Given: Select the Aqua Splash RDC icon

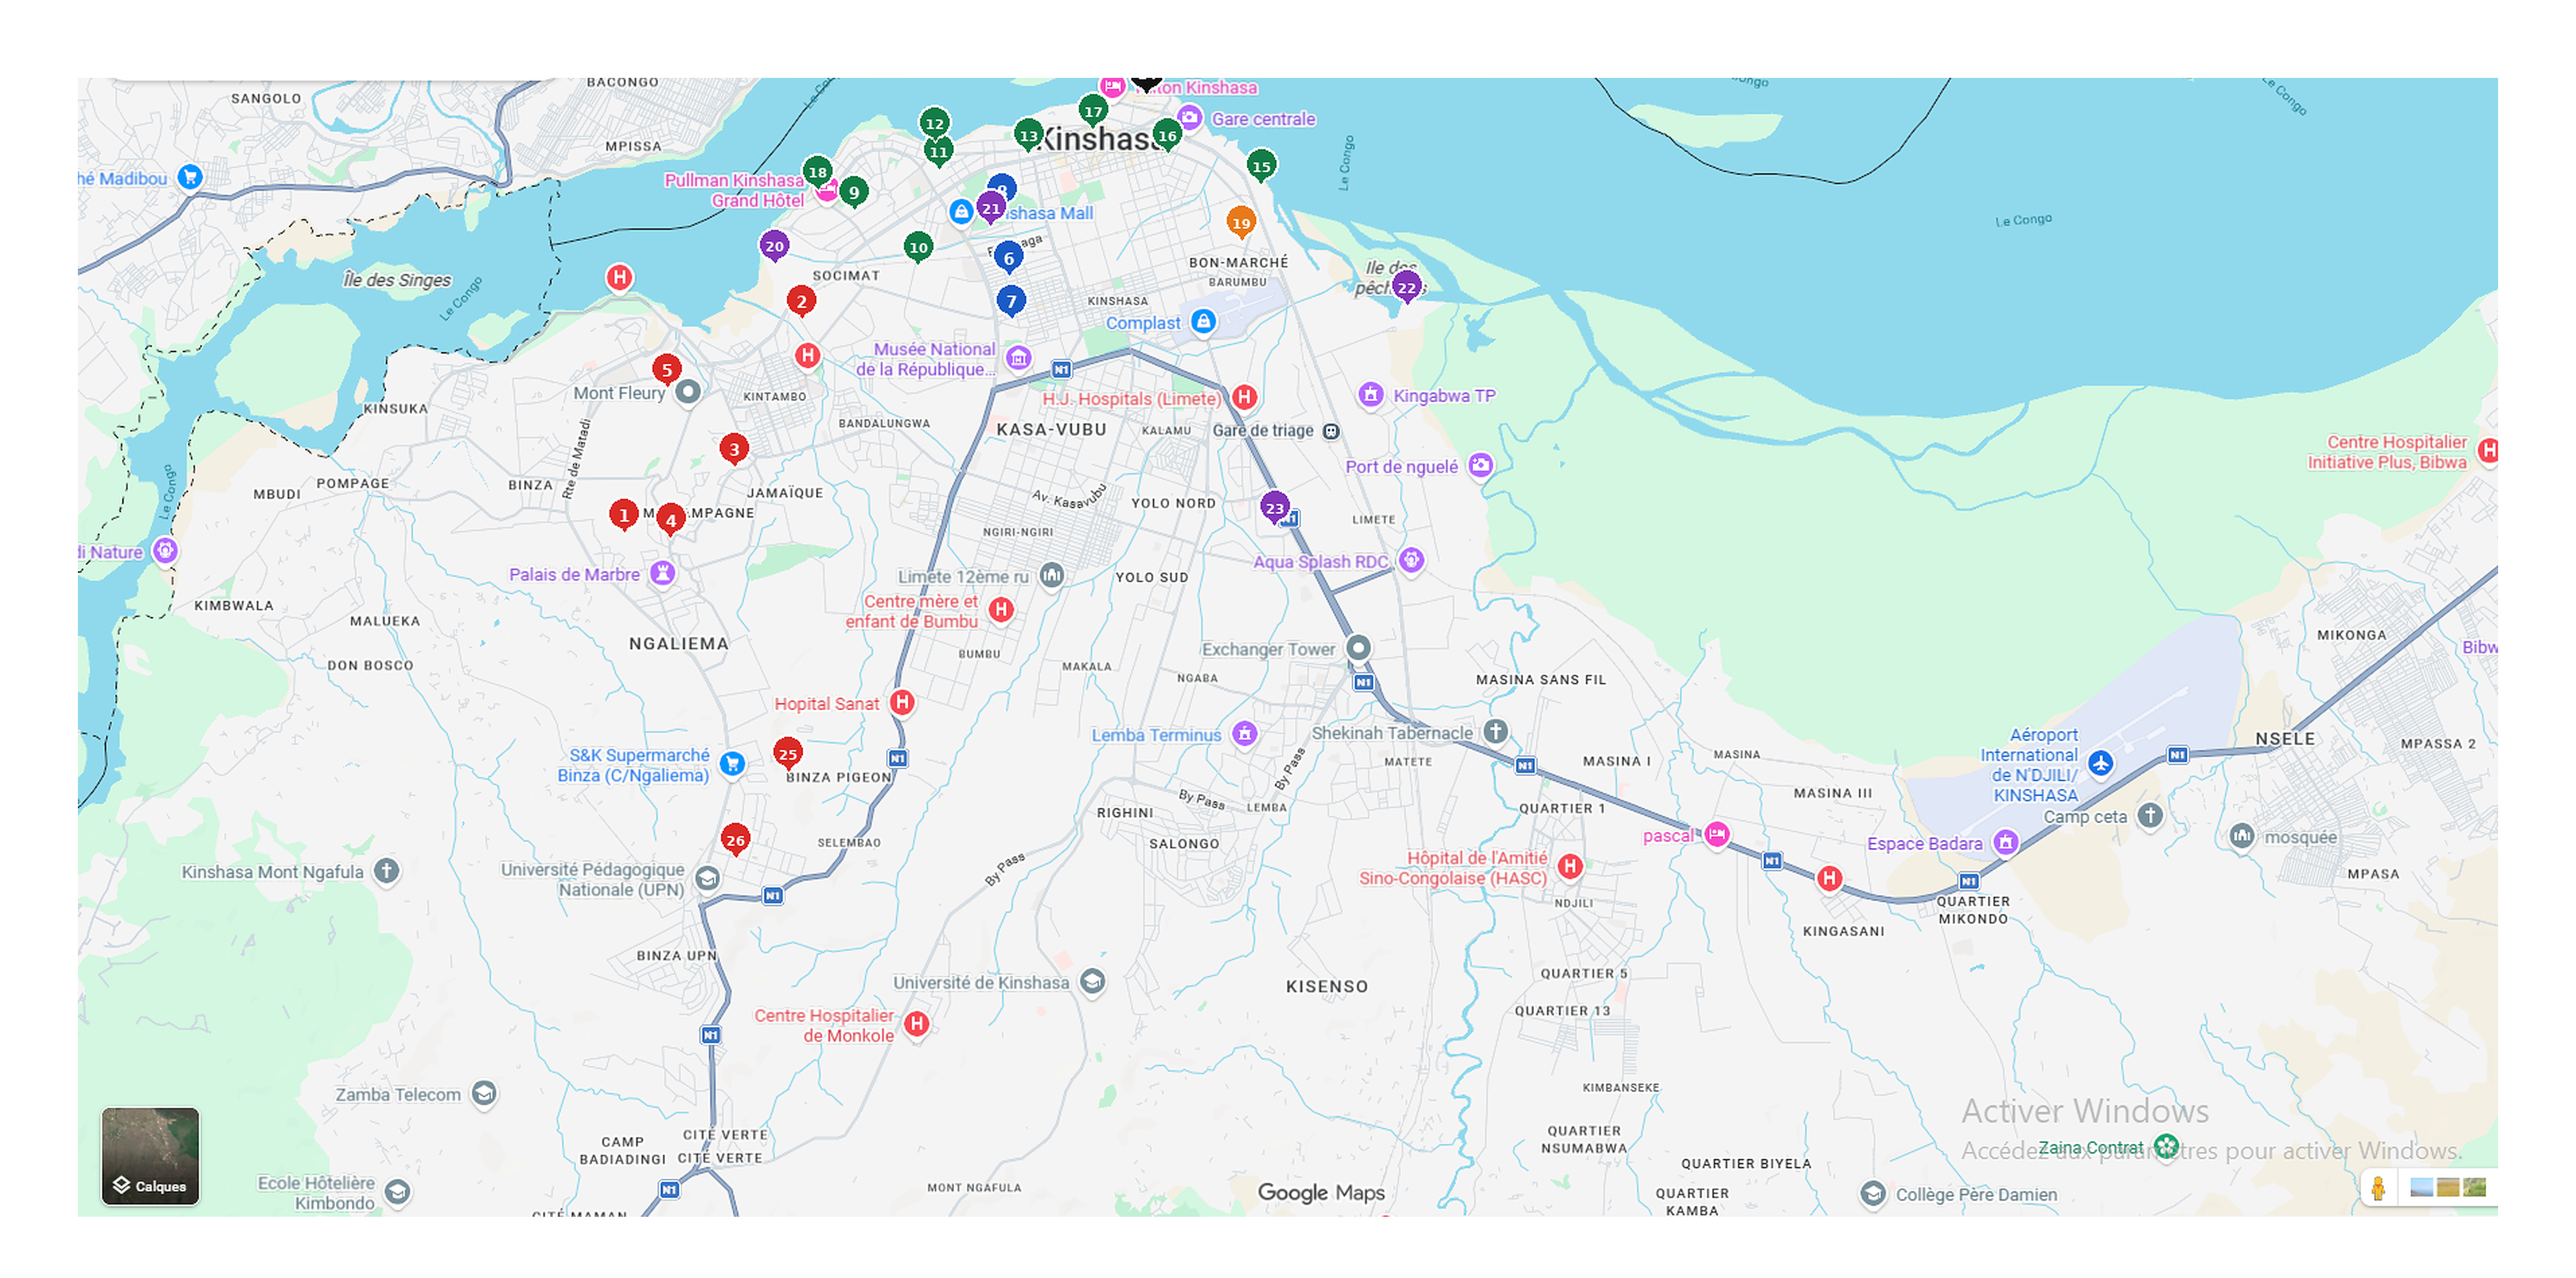Looking at the screenshot, I should click(x=1411, y=560).
